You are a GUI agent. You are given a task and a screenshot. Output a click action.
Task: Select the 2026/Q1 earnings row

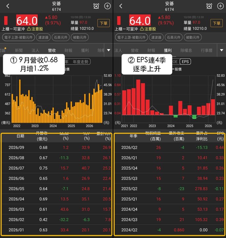169,158
